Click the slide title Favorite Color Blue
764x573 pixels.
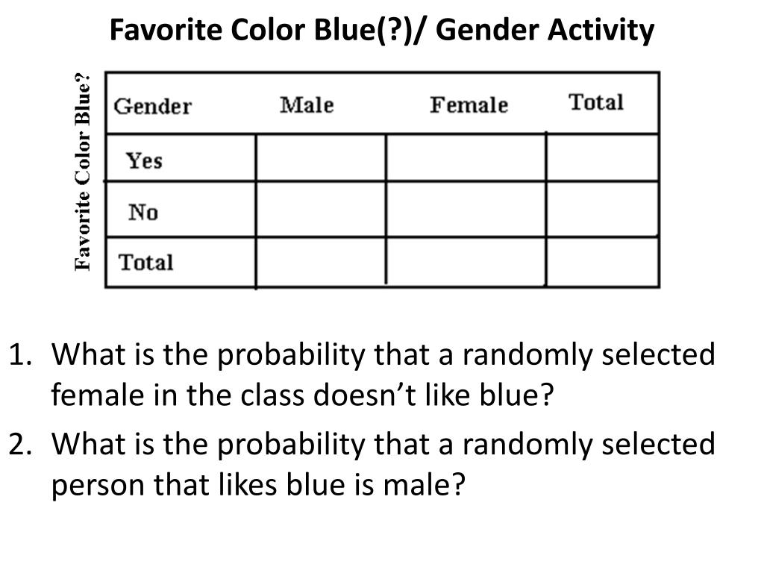[x=382, y=30]
